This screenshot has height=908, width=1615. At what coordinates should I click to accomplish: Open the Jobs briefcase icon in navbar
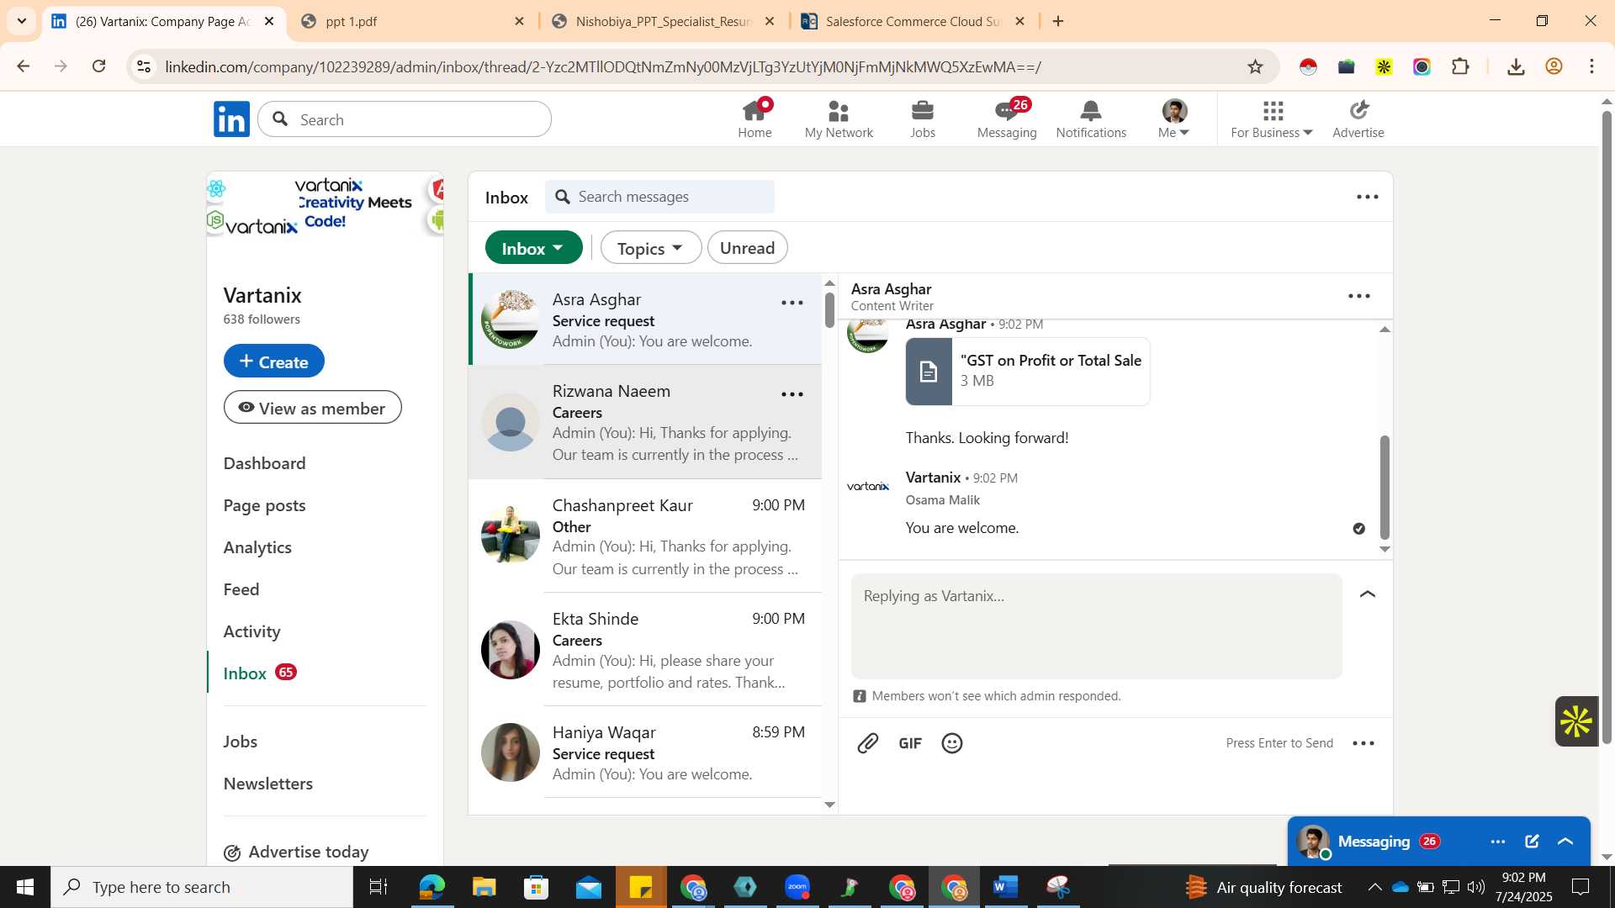[923, 119]
